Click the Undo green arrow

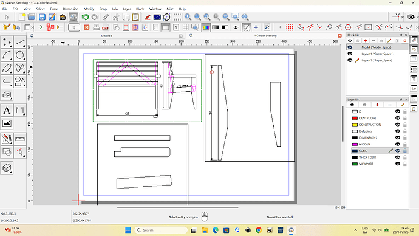85,17
